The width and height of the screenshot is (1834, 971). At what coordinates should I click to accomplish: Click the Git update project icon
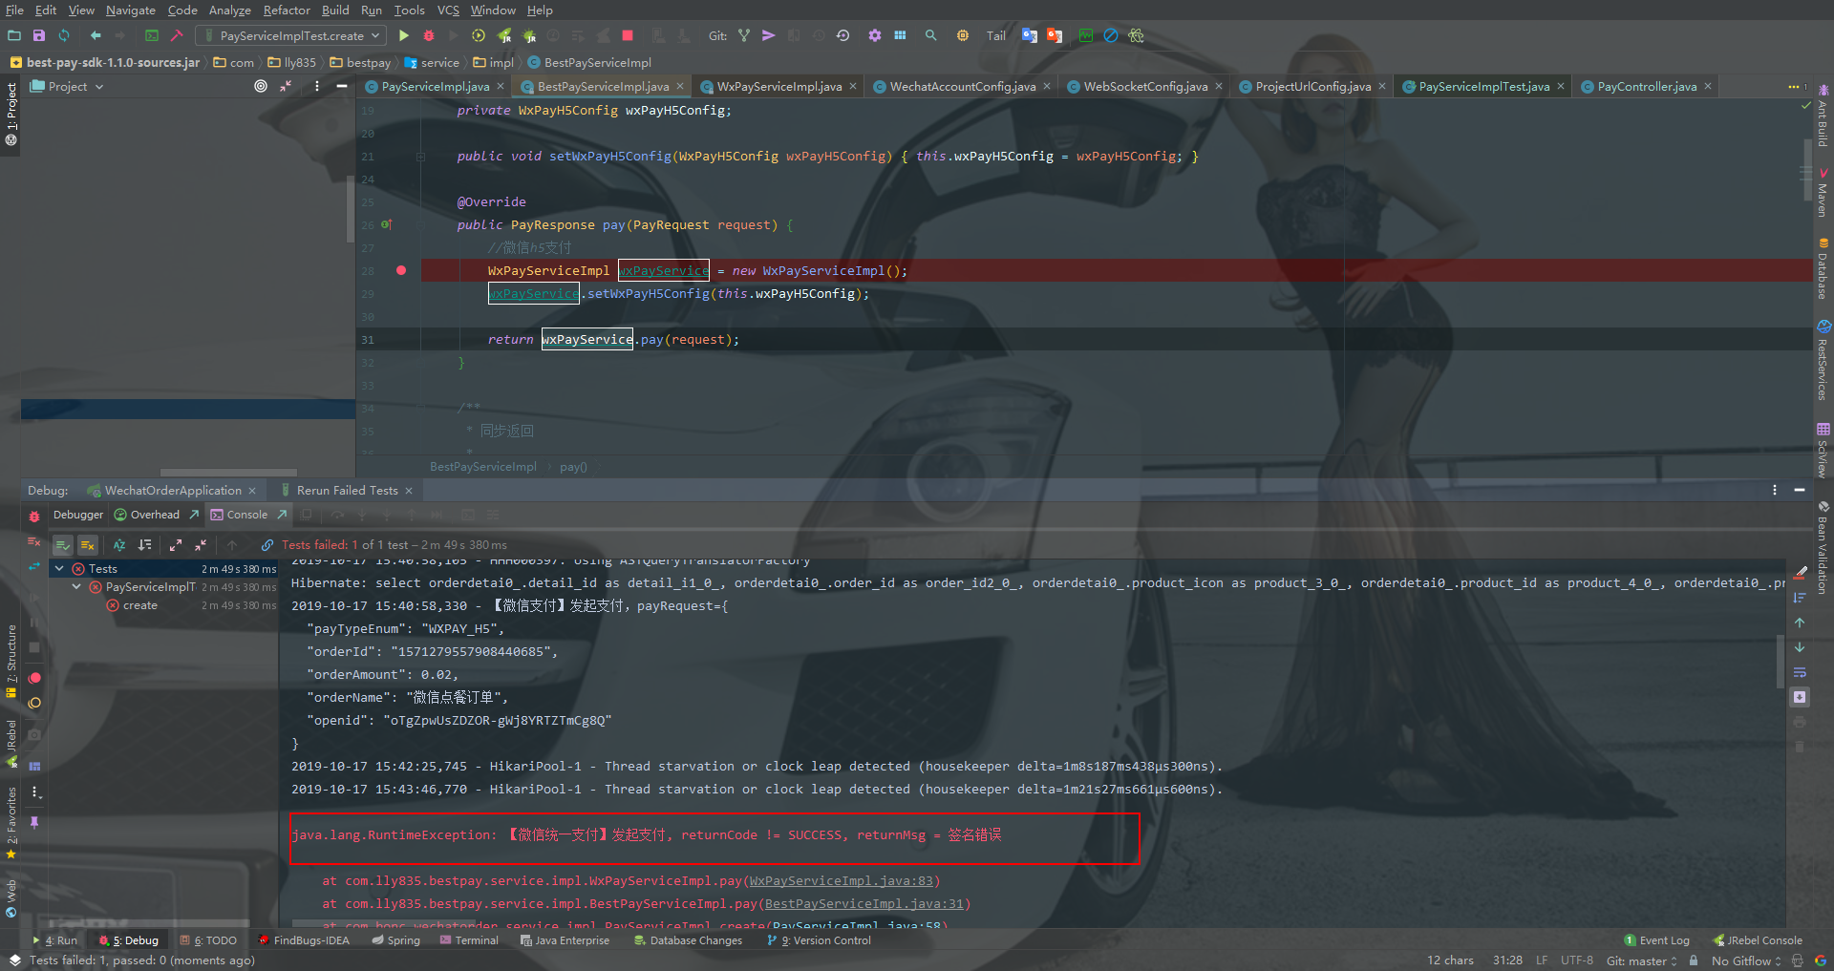744,35
